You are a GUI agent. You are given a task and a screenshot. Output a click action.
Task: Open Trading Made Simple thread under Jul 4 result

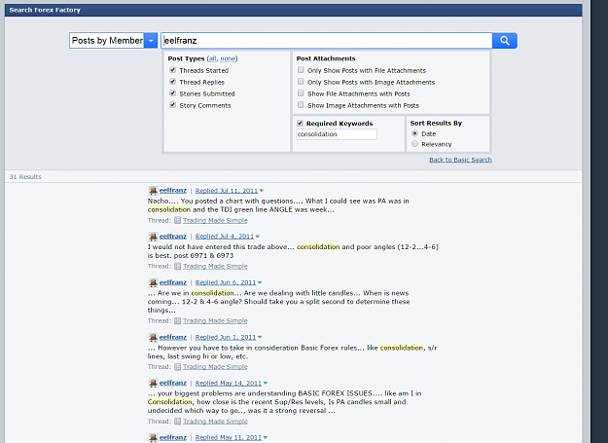[x=215, y=266]
